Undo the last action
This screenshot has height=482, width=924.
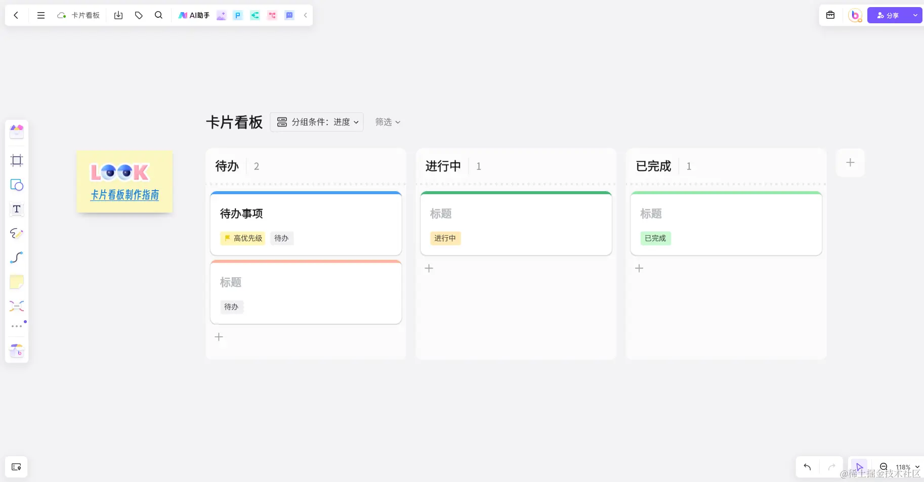(x=807, y=467)
